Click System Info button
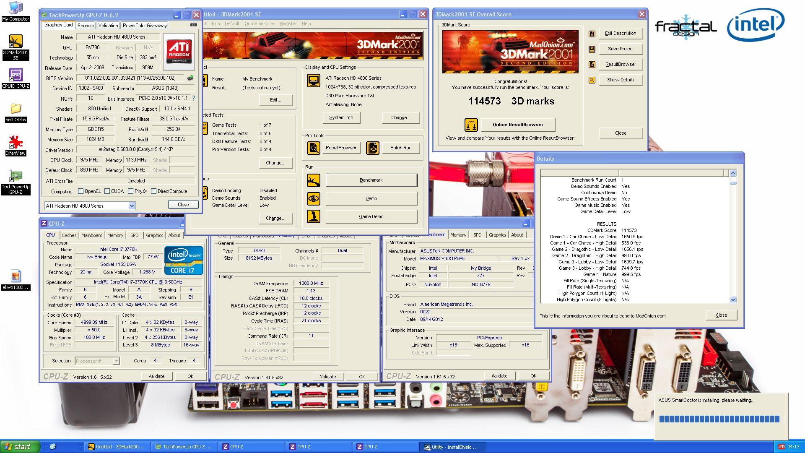Image resolution: width=805 pixels, height=453 pixels. point(341,118)
